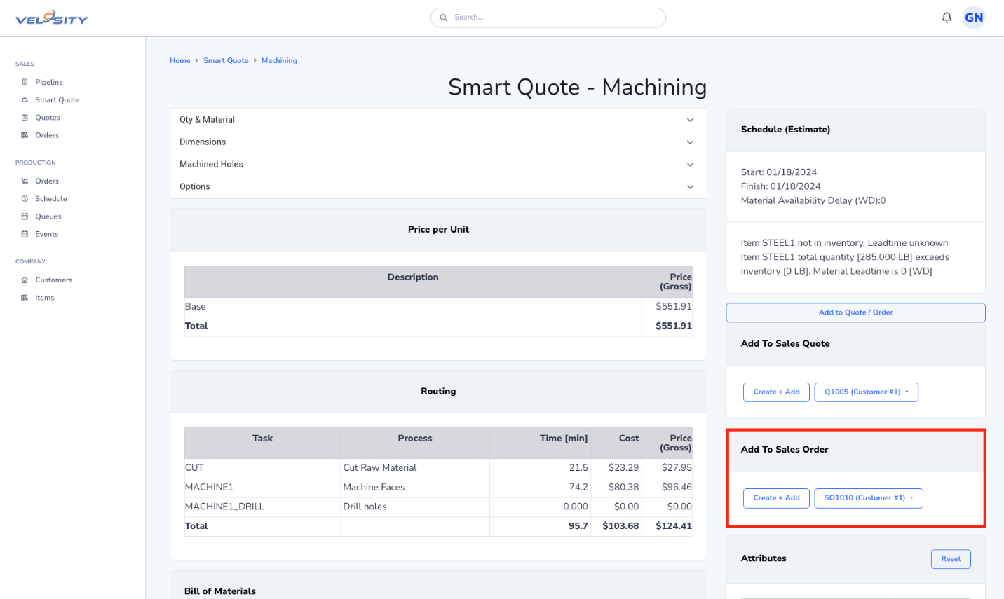This screenshot has width=1004, height=599.
Task: Click the Customers home icon
Action: click(25, 280)
